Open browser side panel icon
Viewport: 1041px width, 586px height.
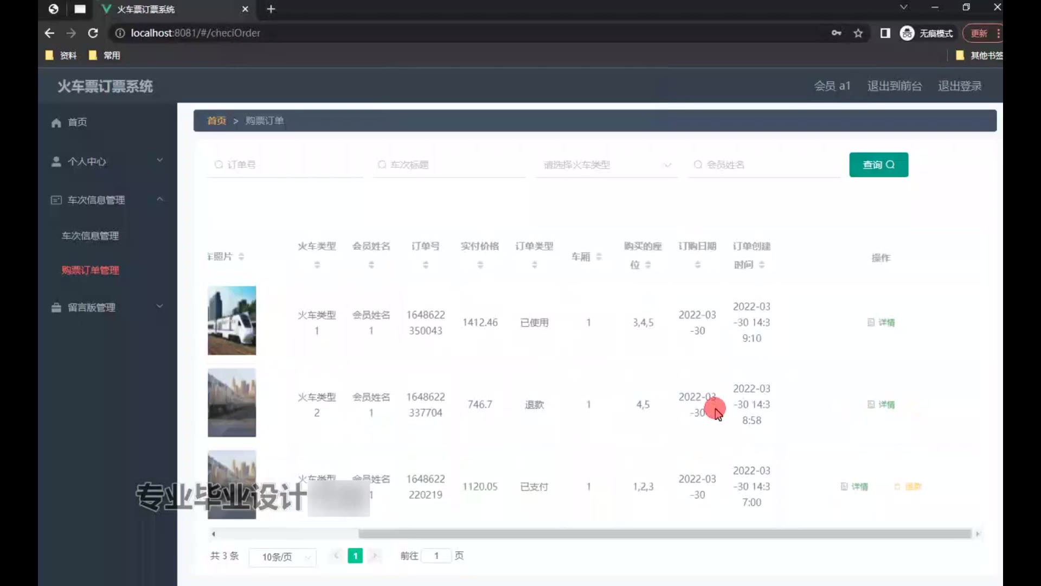pyautogui.click(x=885, y=33)
